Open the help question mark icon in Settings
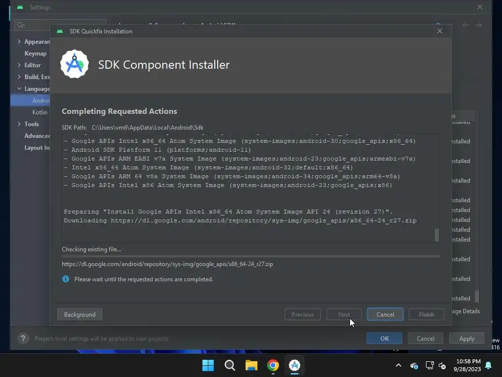502x377 pixels. 23,339
